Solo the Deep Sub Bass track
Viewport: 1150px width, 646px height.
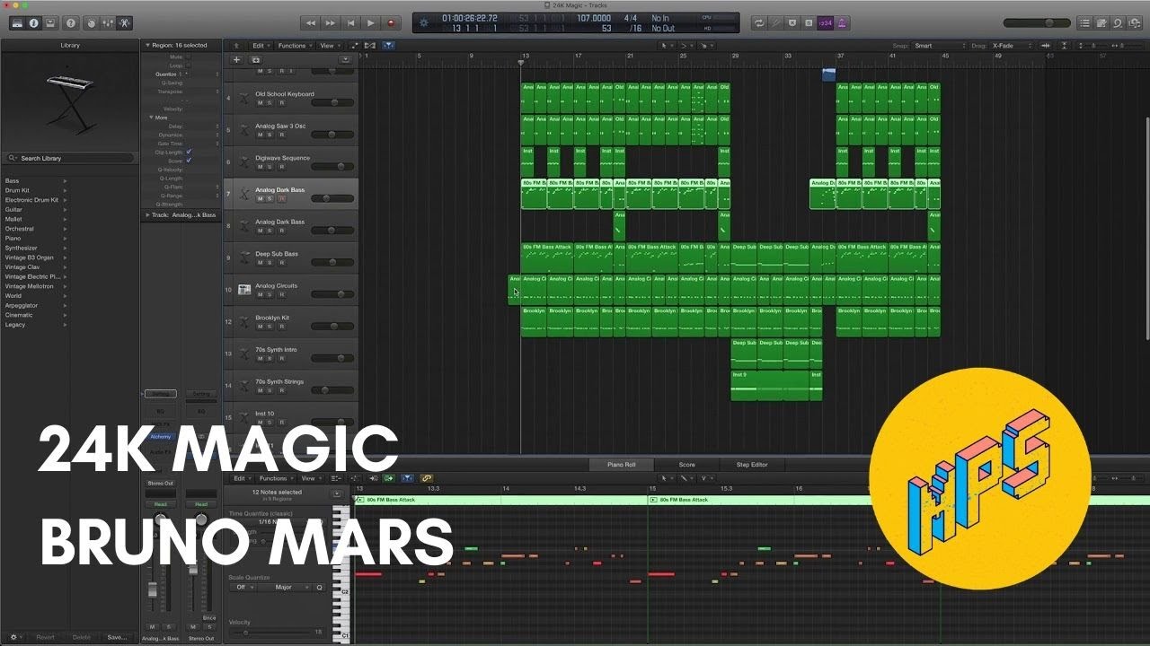(270, 262)
